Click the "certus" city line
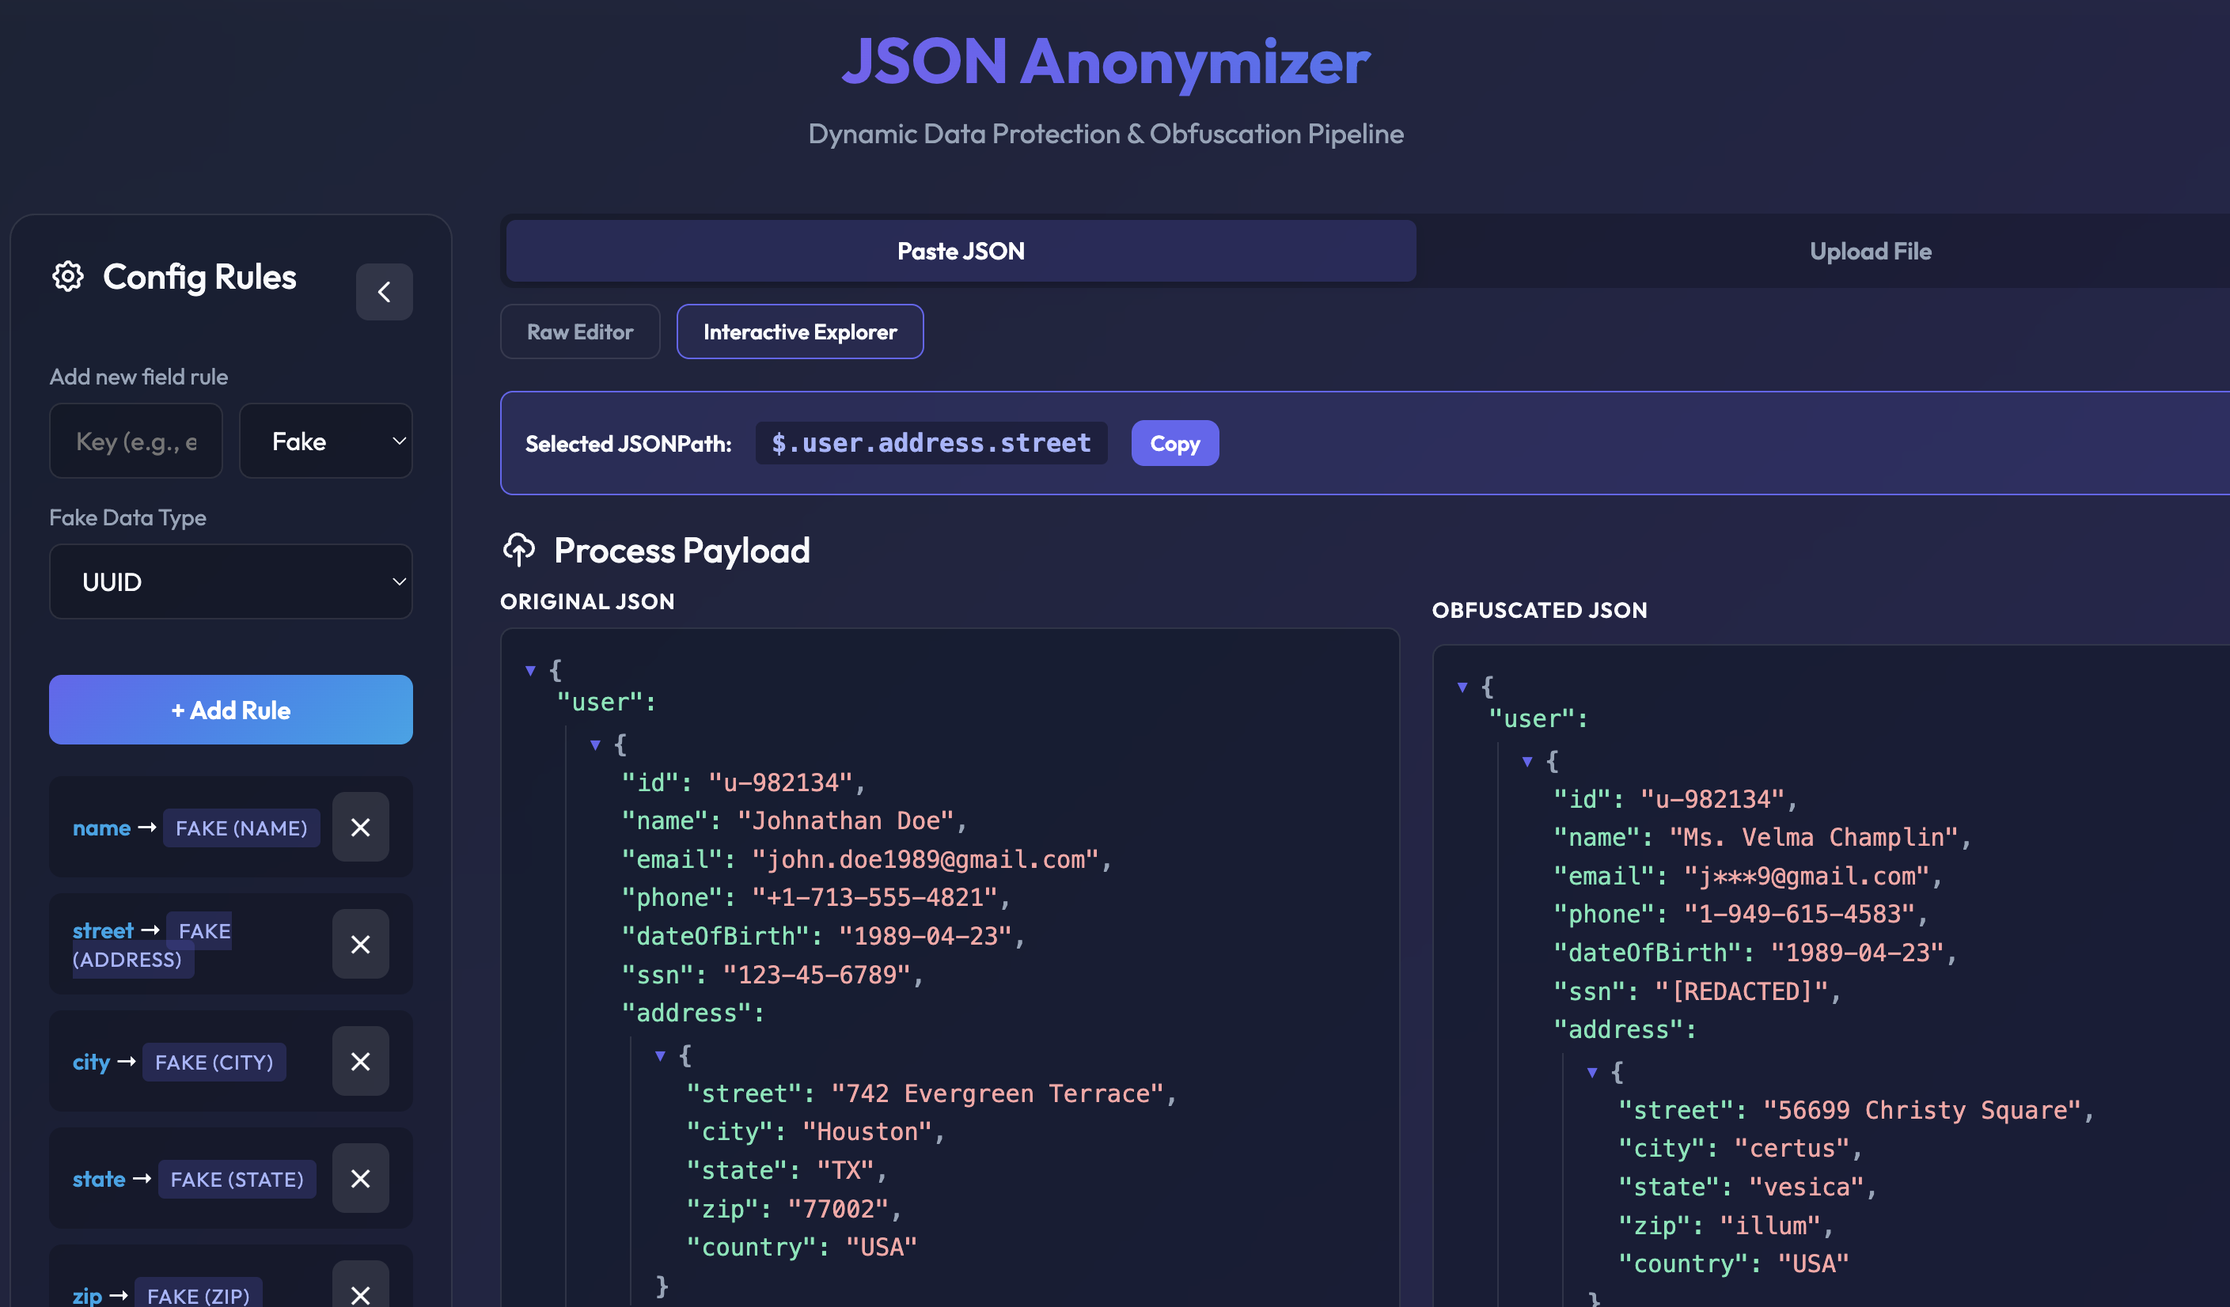 (x=1741, y=1149)
